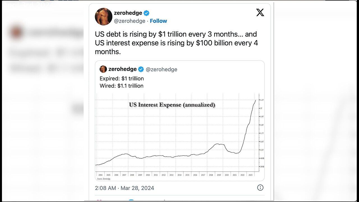Click the @zerohedge handle under the header name
This screenshot has width=359, height=202.
point(130,21)
